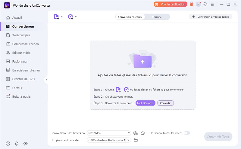The height and width of the screenshot is (149, 241).
Task: Open the MP4 Video output format dropdown
Action: [109, 133]
